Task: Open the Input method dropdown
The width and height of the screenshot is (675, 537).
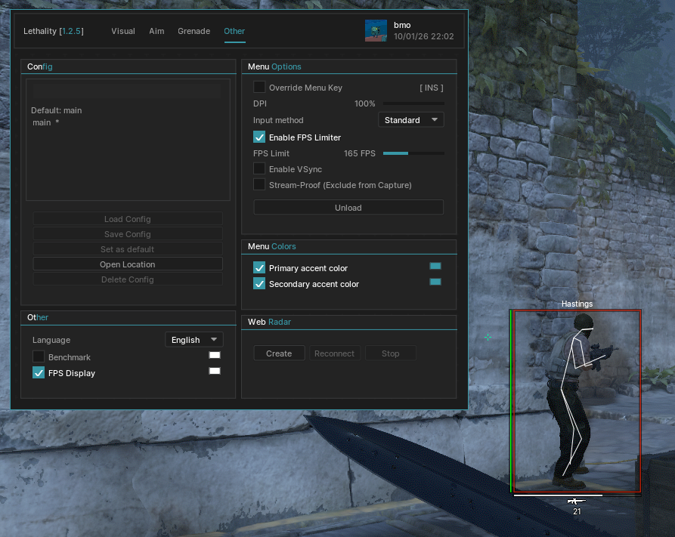Action: click(410, 120)
